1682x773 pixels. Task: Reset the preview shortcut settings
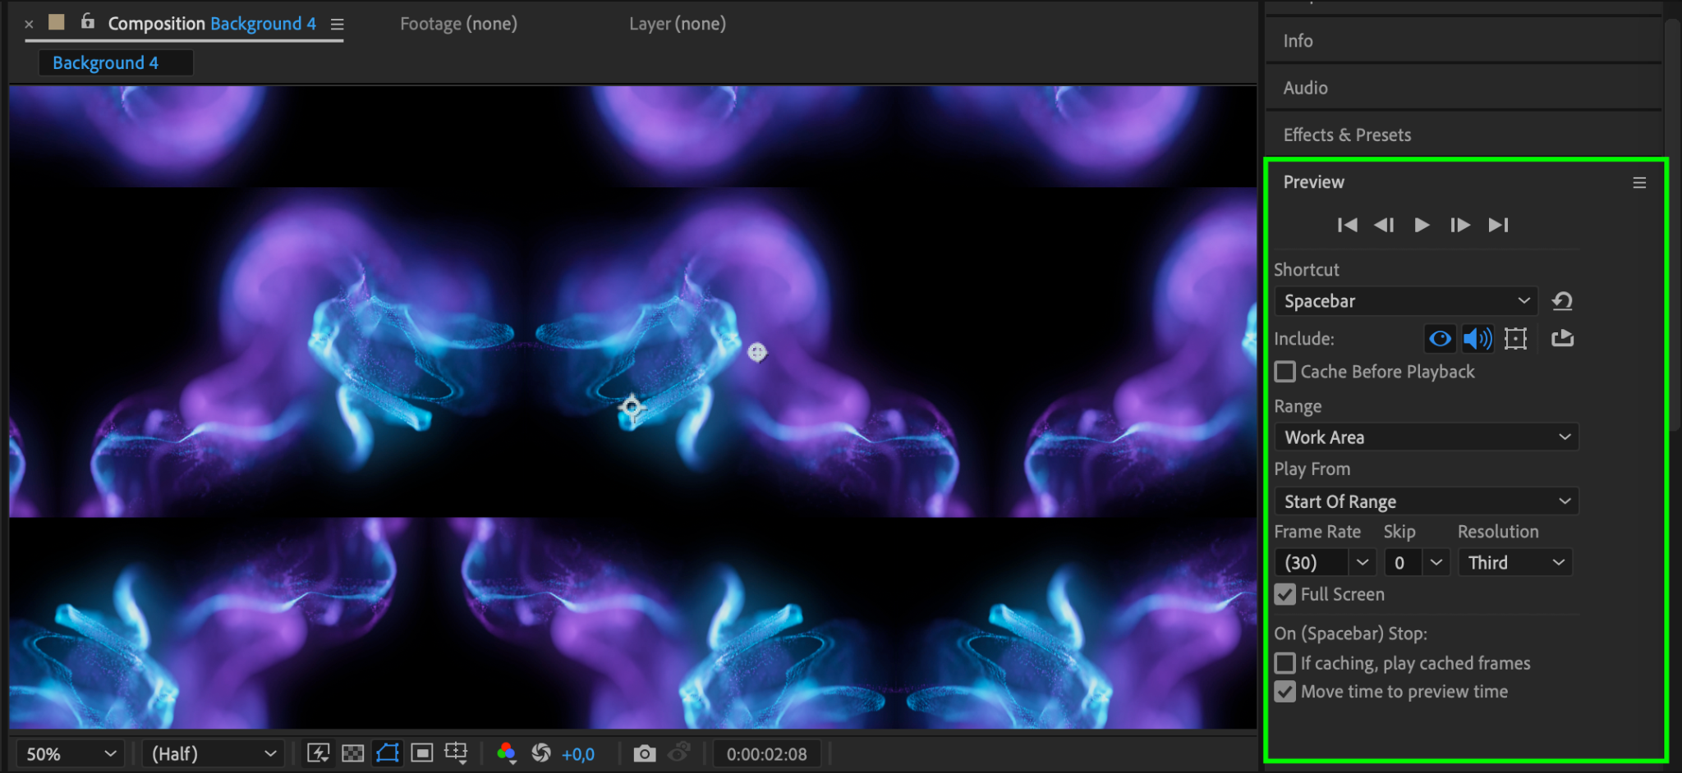(x=1562, y=301)
